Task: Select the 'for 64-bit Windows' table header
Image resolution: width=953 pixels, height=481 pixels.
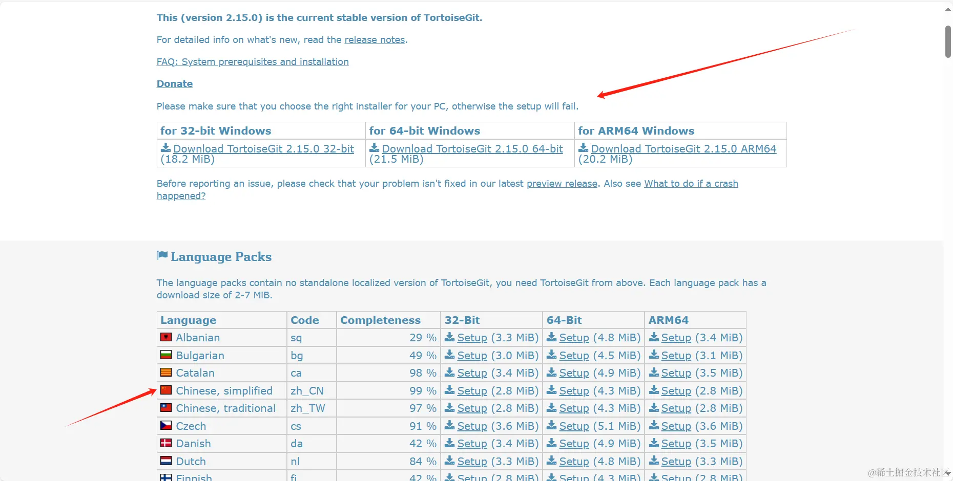Action: tap(424, 131)
